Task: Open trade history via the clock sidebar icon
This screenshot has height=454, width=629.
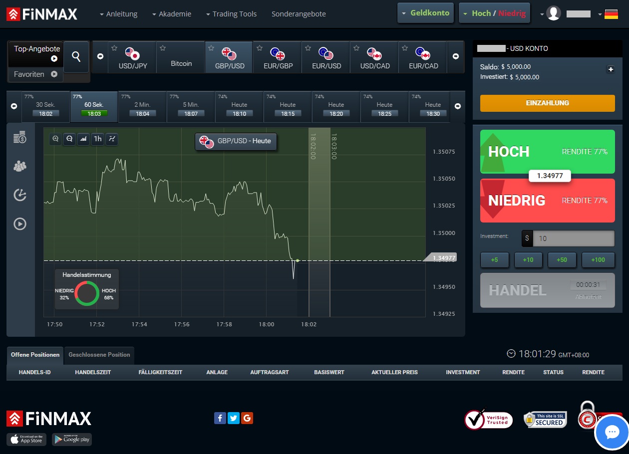Action: pyautogui.click(x=20, y=195)
